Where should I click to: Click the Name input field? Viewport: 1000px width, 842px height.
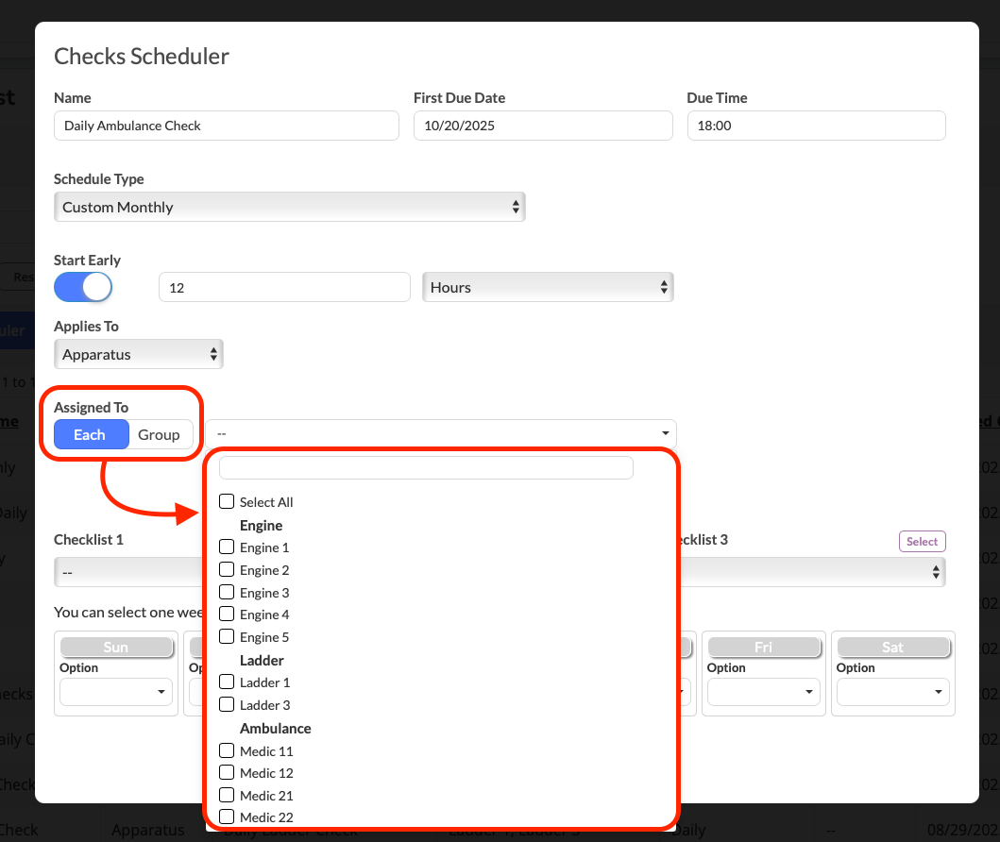[227, 126]
